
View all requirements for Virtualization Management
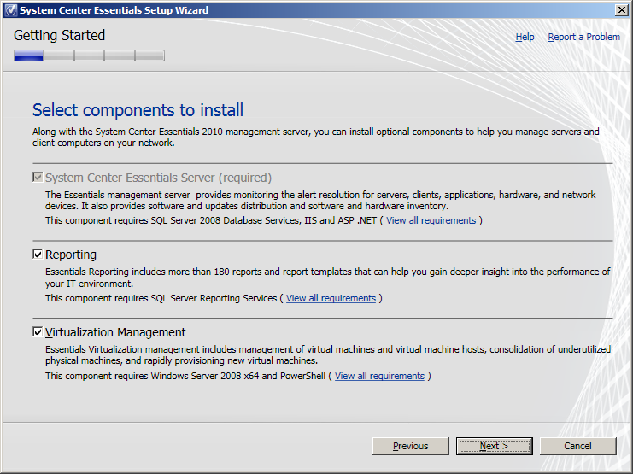click(x=379, y=376)
